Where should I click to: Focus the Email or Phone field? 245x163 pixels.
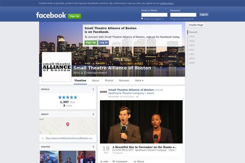point(154,15)
